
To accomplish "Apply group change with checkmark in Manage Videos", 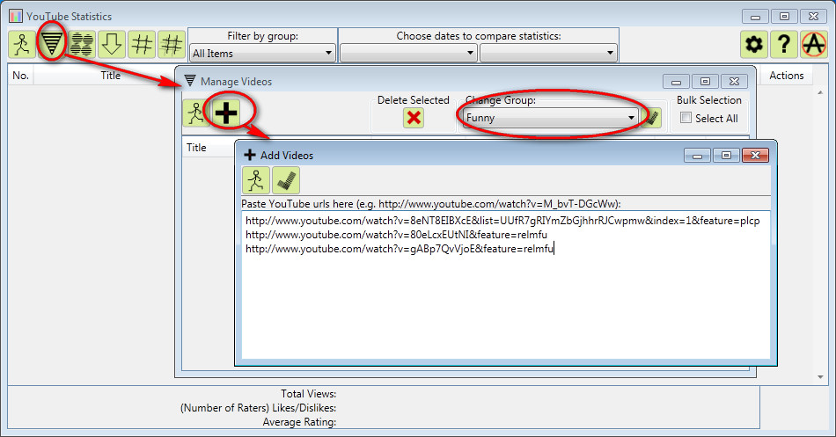I will tap(651, 118).
